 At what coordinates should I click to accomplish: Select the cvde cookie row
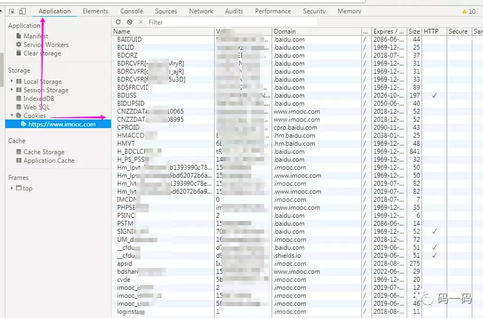coord(297,280)
